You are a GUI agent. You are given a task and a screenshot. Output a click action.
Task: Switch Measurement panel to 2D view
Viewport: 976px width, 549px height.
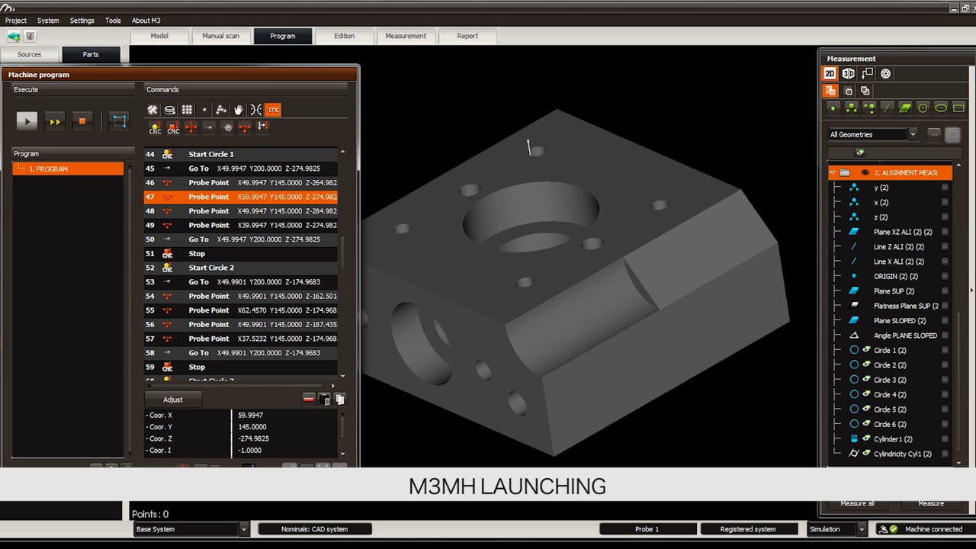830,74
